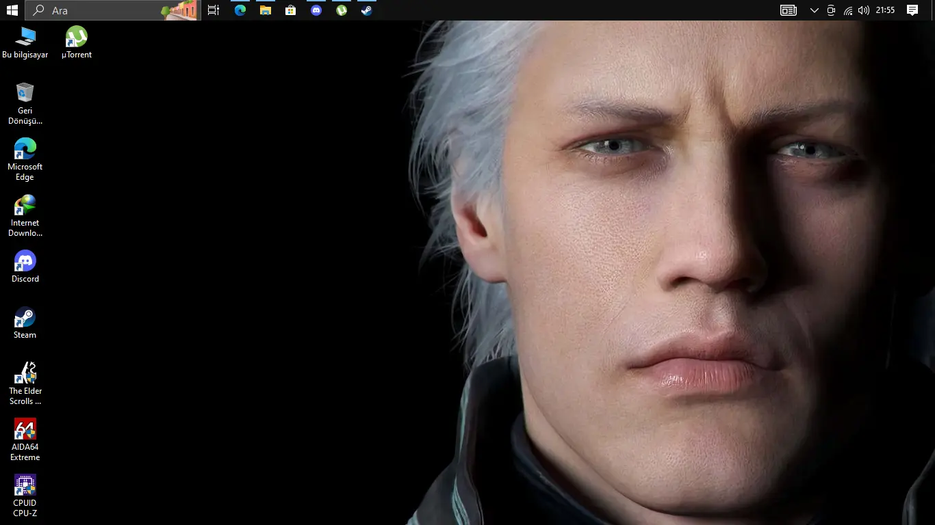Select the CPUID CPU-Z desktop shortcut
Screen dimensions: 935x525
[25, 496]
